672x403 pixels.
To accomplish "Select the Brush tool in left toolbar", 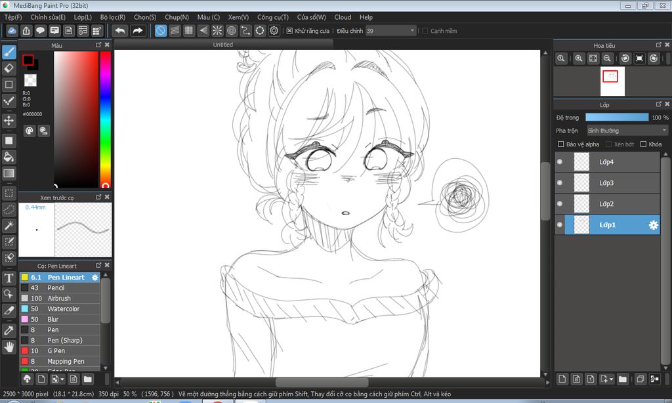I will pos(9,53).
